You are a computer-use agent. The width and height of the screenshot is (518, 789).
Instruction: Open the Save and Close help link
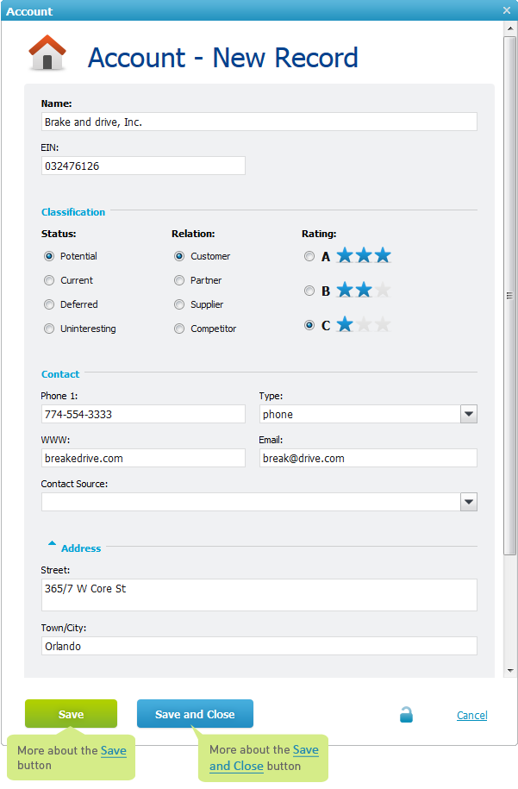264,758
